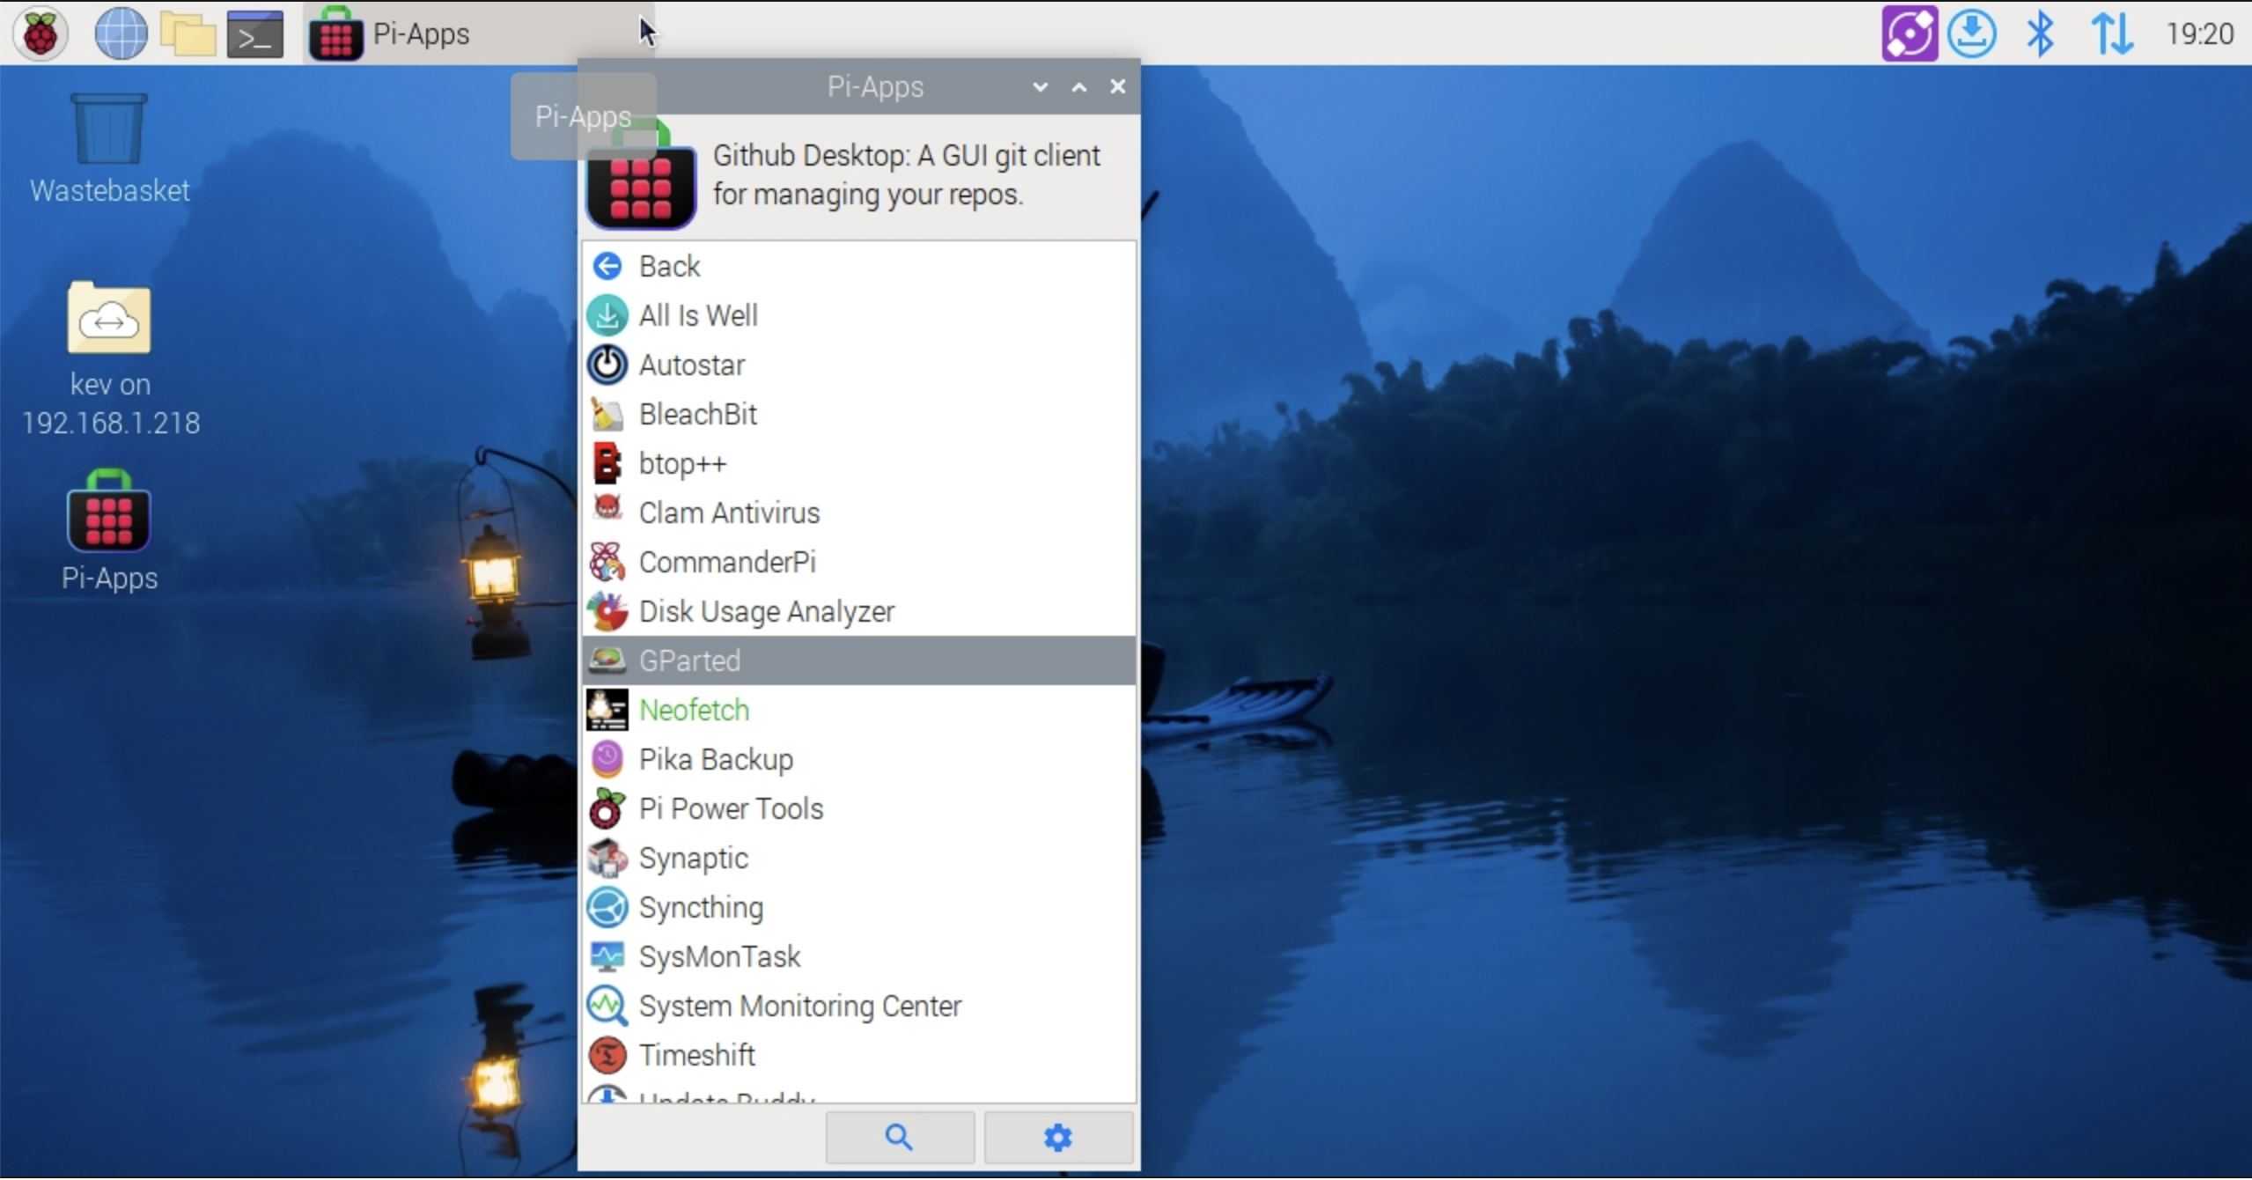Choose the CommanderPi entry text
This screenshot has height=1180, width=2252.
coord(727,562)
